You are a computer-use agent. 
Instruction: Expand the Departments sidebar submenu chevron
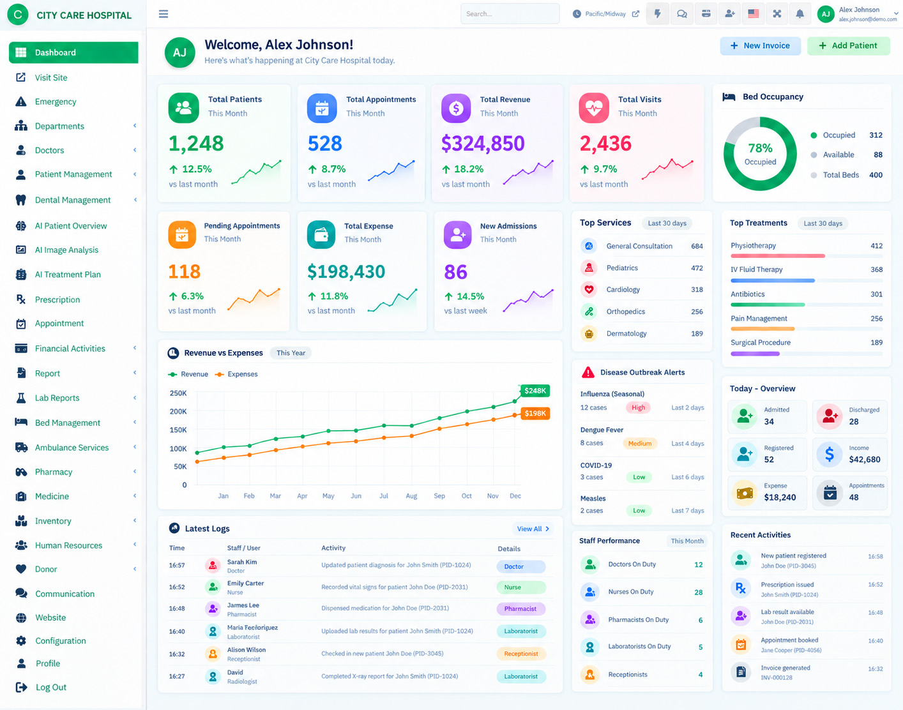pos(135,126)
